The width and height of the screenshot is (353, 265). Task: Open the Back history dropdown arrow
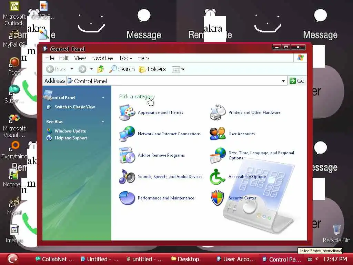pyautogui.click(x=72, y=69)
